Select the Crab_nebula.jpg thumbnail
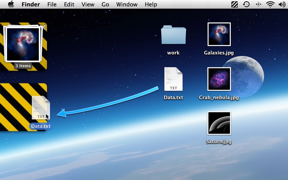This screenshot has width=288, height=180. click(x=219, y=79)
